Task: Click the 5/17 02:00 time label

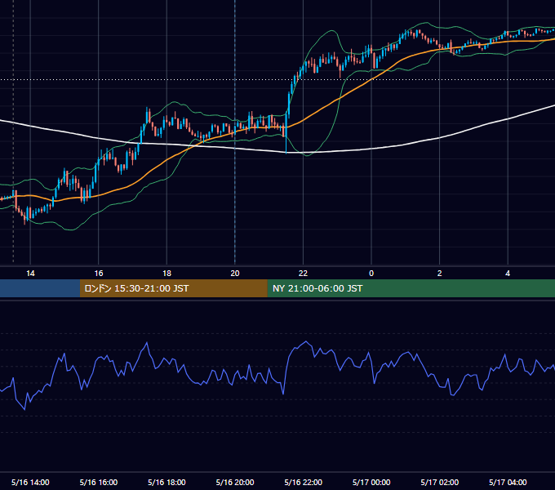Action: click(x=440, y=482)
